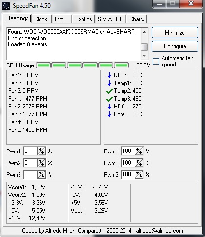Click the right Pwm2 up/down stepper

click(x=139, y=163)
